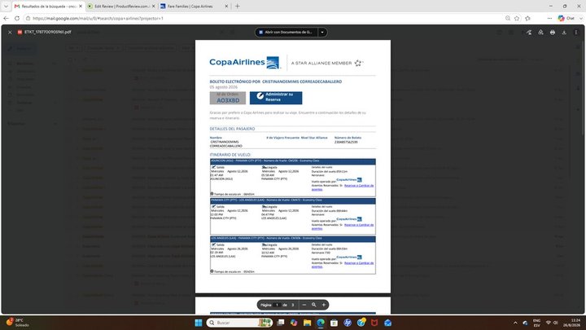Click the order ID AO3XBD box

[x=228, y=98]
